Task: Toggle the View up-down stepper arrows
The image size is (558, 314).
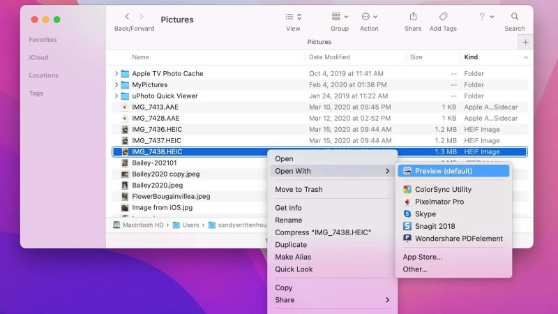Action: click(299, 17)
